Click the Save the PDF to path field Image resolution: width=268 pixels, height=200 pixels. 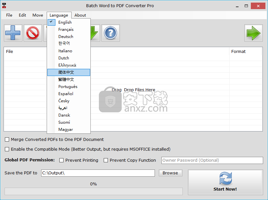tap(98, 173)
